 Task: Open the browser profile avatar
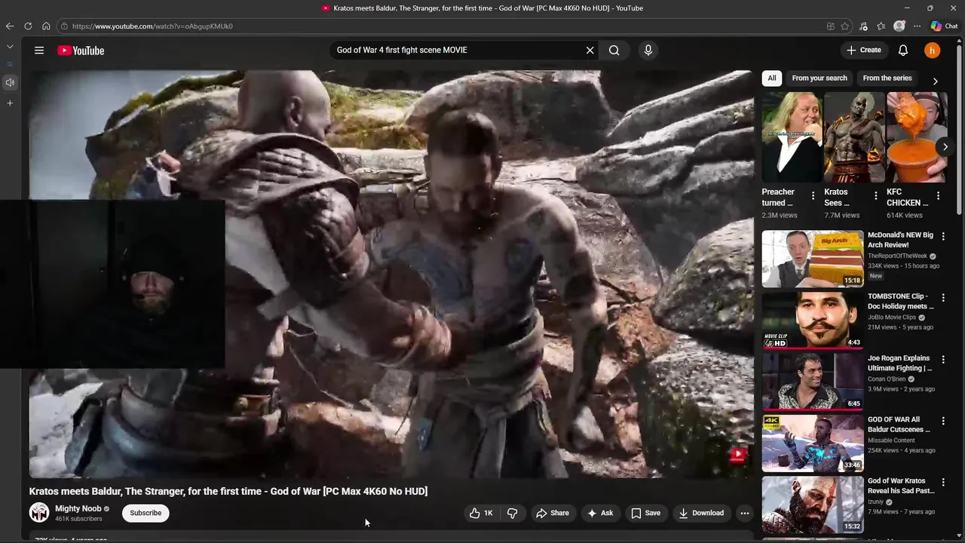click(899, 26)
